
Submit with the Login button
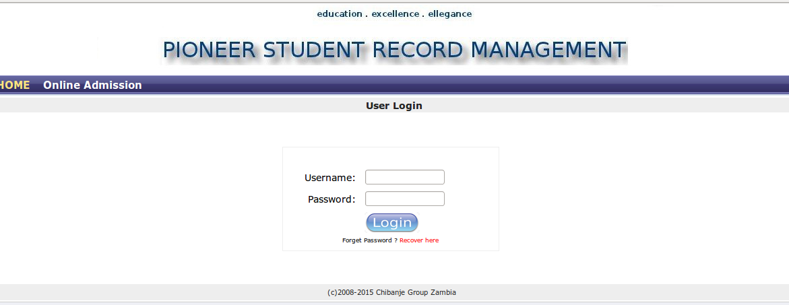click(392, 223)
